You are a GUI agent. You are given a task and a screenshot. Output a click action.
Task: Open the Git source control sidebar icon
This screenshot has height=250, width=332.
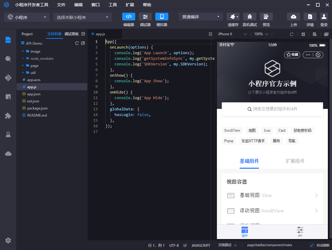(8, 78)
